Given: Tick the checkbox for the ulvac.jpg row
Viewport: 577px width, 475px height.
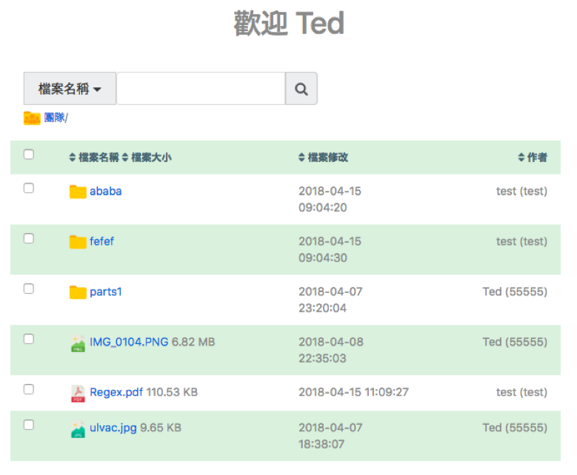Looking at the screenshot, I should coord(29,425).
